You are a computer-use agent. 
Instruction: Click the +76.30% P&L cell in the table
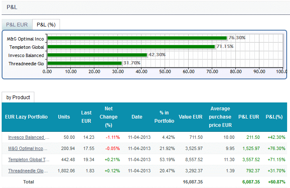276,148
